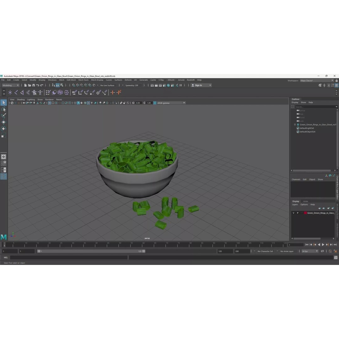
Task: Activate the Lasso Select tool
Action: click(4, 109)
